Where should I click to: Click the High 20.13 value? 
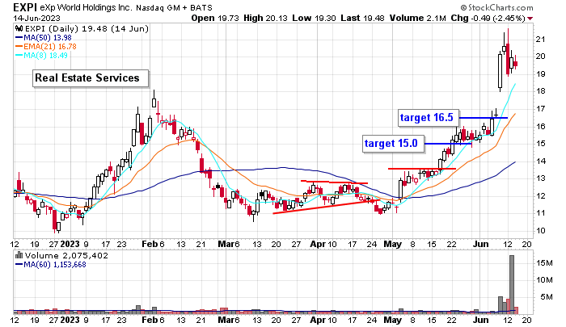pos(265,18)
